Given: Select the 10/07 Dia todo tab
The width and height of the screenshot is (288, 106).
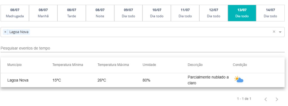Looking at the screenshot, I should click(x=157, y=13).
